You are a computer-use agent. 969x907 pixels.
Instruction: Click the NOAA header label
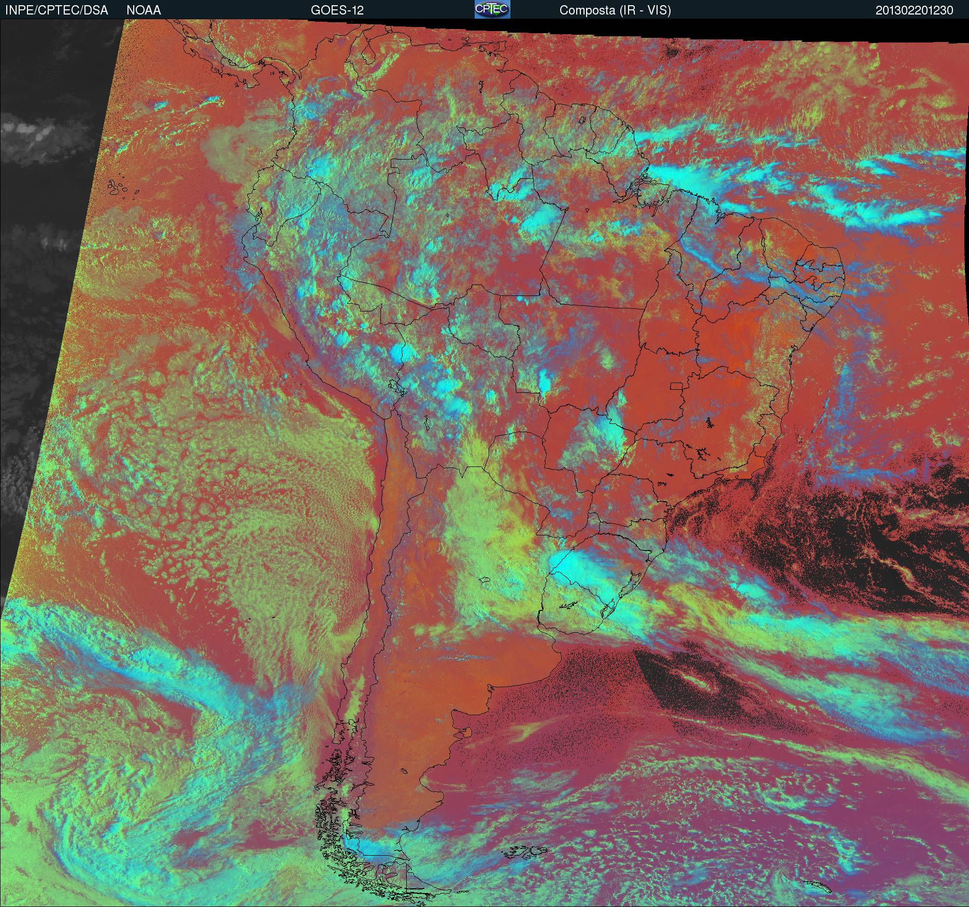[x=144, y=10]
